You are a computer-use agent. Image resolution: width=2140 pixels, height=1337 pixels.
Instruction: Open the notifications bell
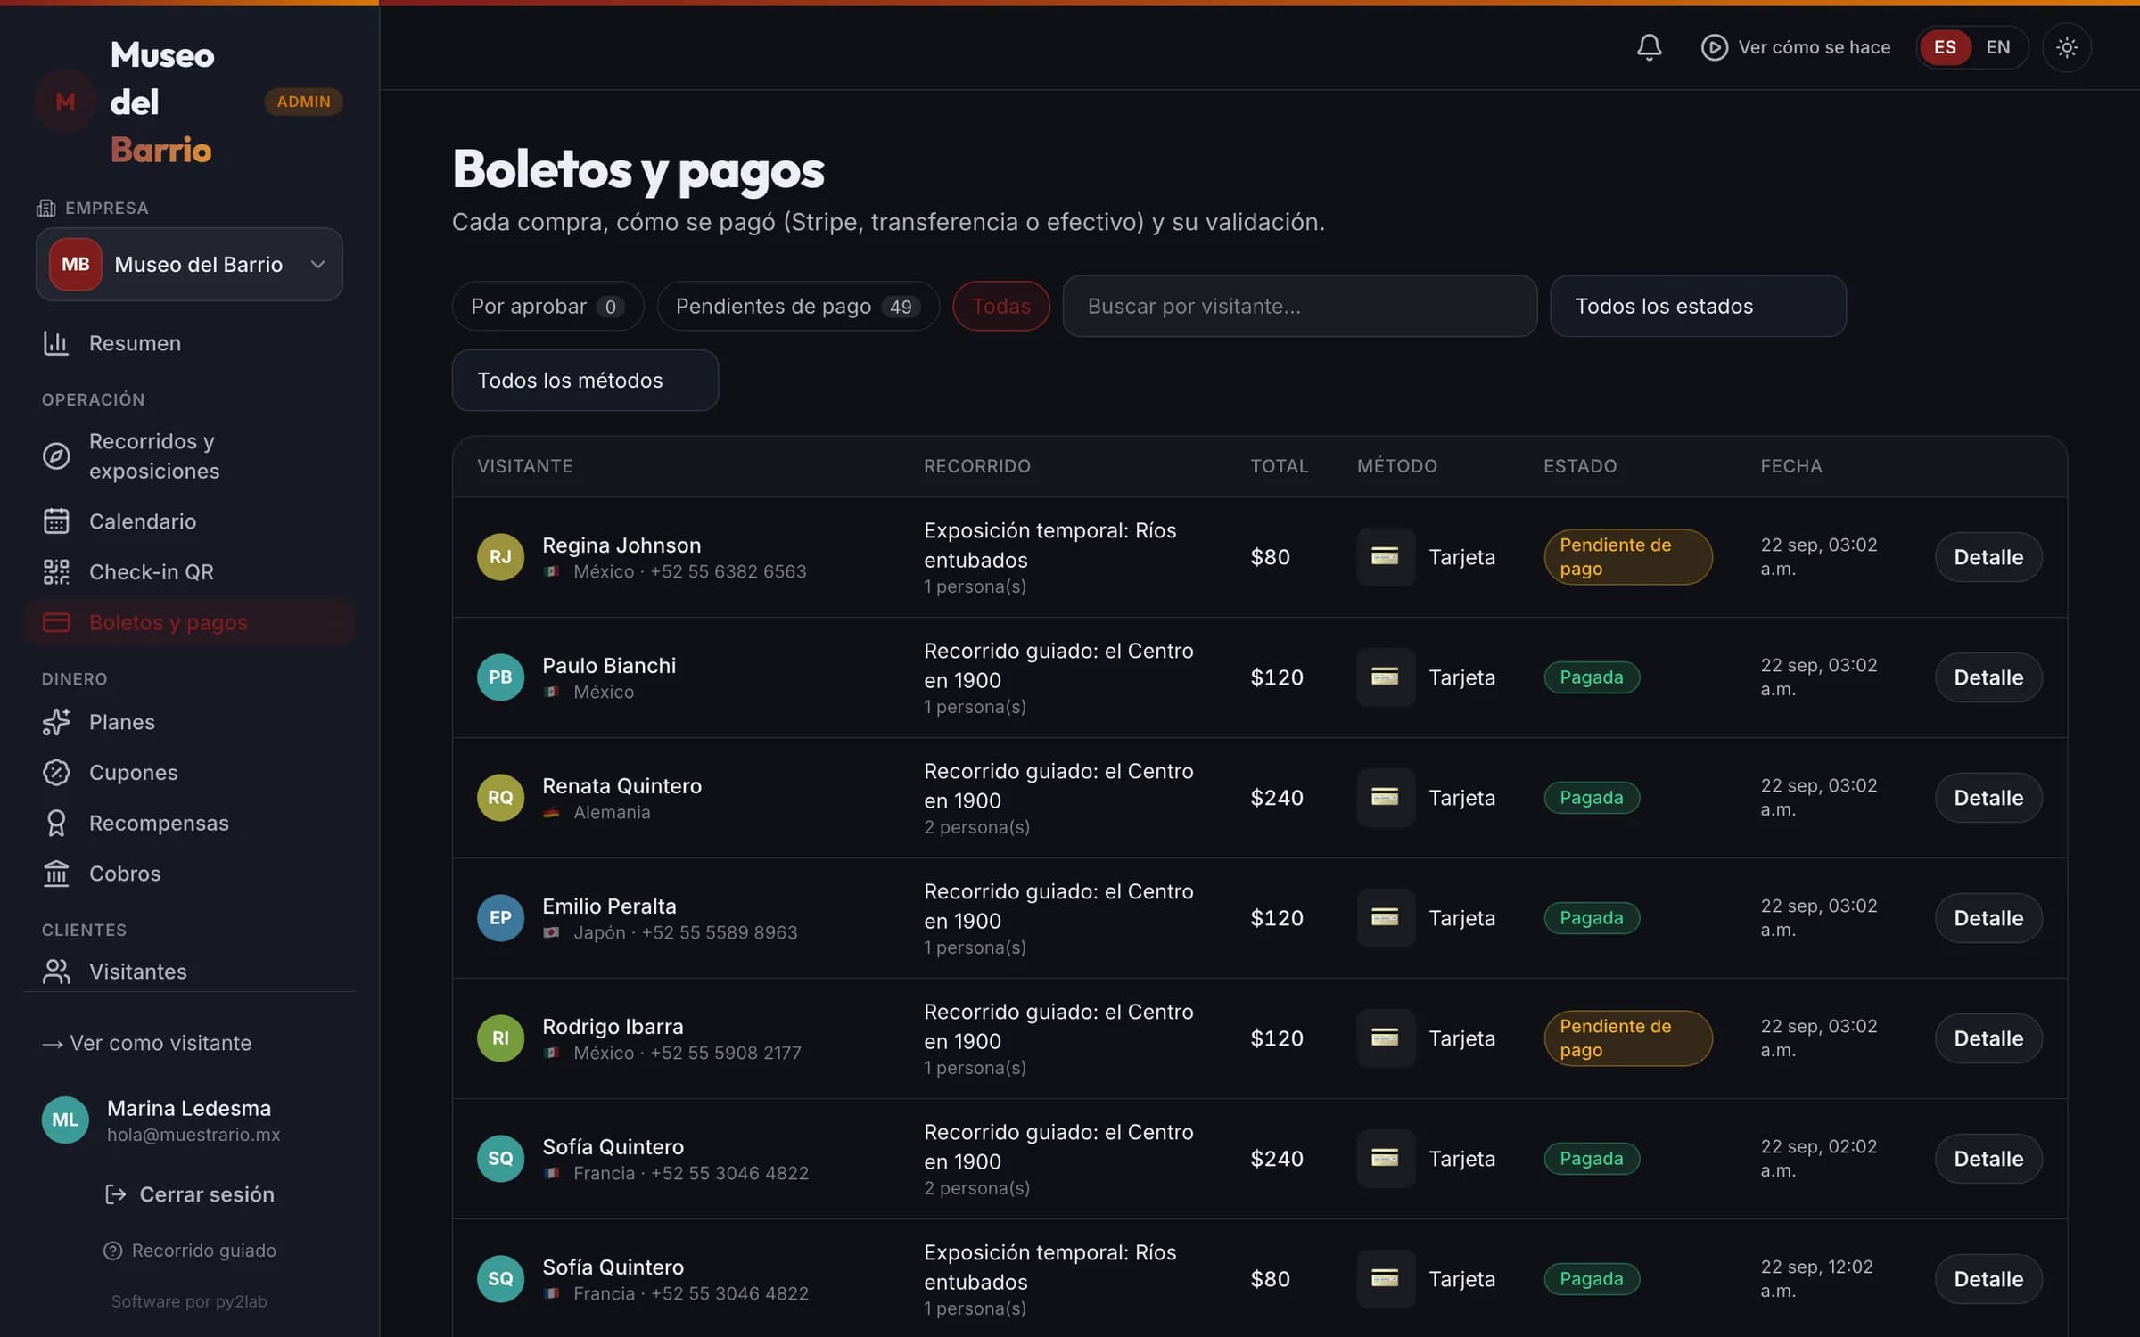(x=1649, y=47)
